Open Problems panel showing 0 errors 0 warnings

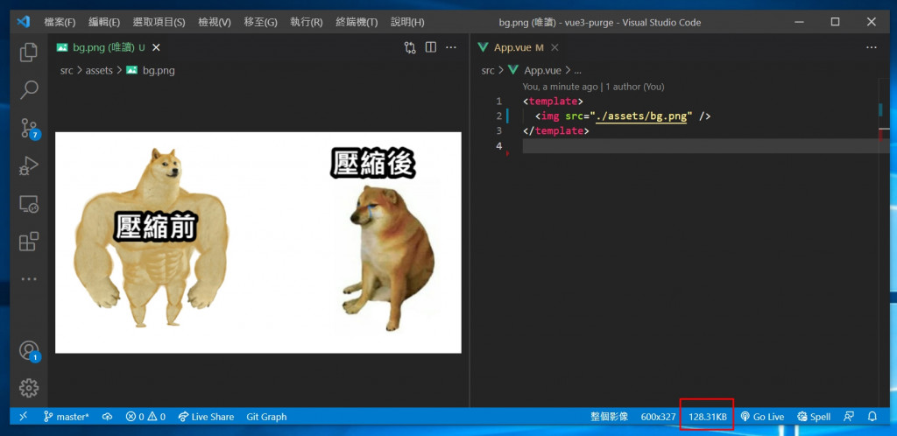[x=146, y=417]
